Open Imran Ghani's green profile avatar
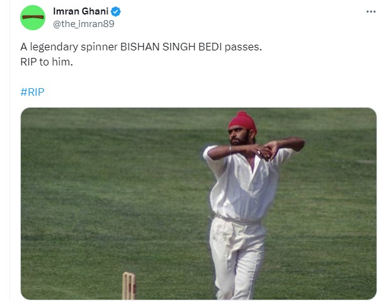This screenshot has height=301, width=386. (x=33, y=18)
